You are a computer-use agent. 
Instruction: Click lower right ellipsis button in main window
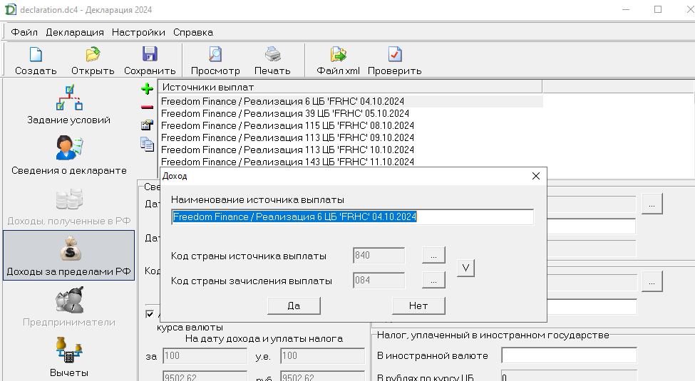[652, 281]
